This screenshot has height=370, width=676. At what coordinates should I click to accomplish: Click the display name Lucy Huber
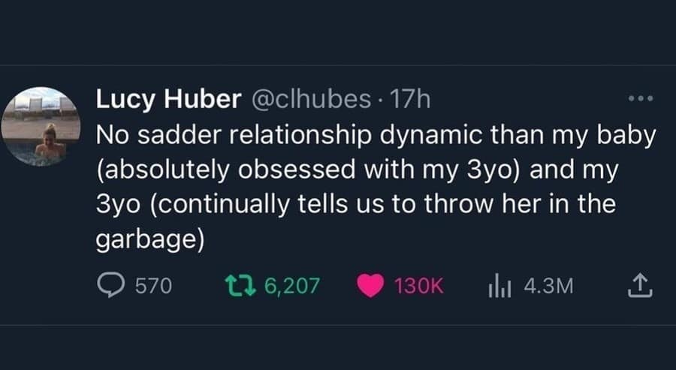click(168, 98)
